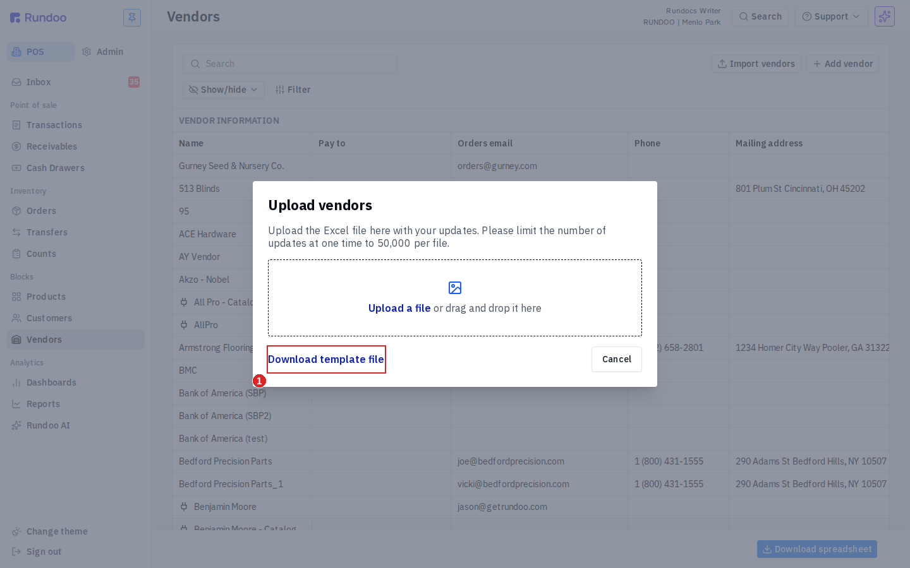Go to Orders under Inventory
The width and height of the screenshot is (910, 568).
click(x=75, y=211)
